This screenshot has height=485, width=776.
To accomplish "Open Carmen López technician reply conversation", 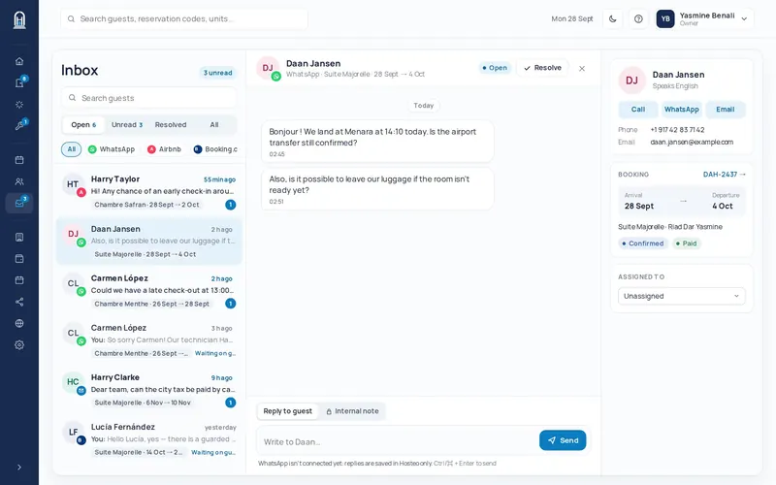I will click(149, 340).
